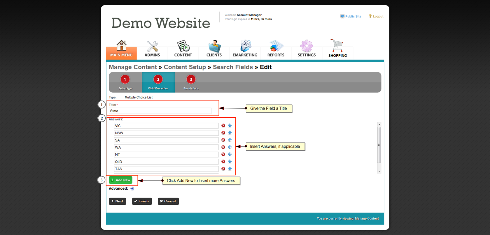The width and height of the screenshot is (490, 235).
Task: Open the Content section icon
Action: point(183,47)
